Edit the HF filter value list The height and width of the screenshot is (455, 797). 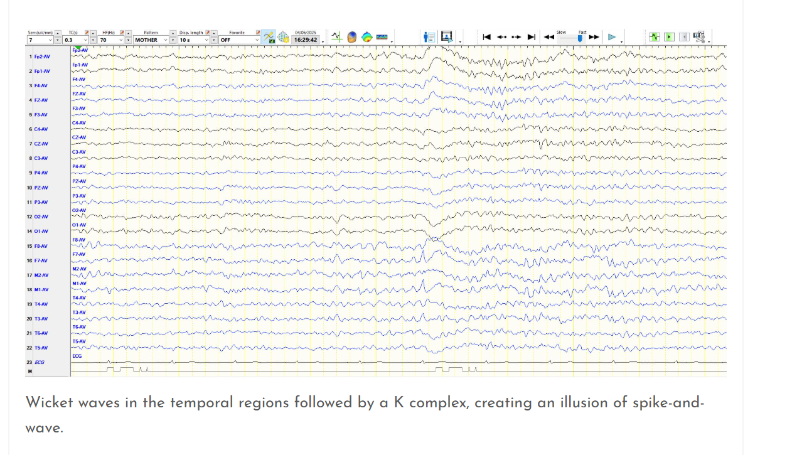122,33
